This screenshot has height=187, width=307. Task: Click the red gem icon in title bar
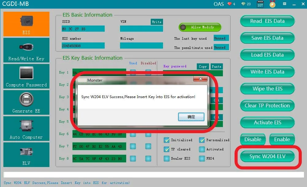[229, 4]
